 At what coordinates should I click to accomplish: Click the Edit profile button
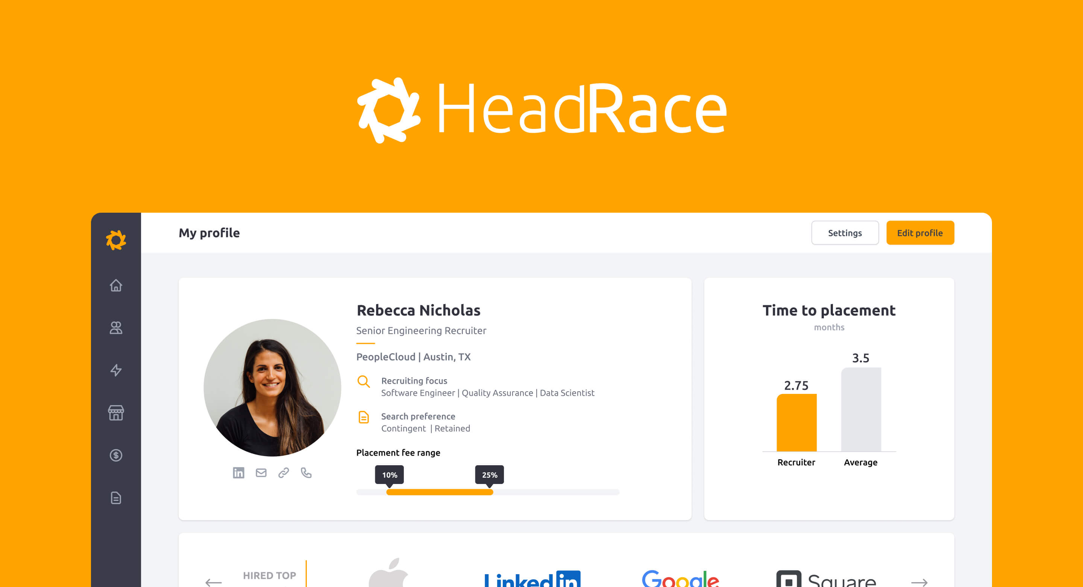pos(920,233)
